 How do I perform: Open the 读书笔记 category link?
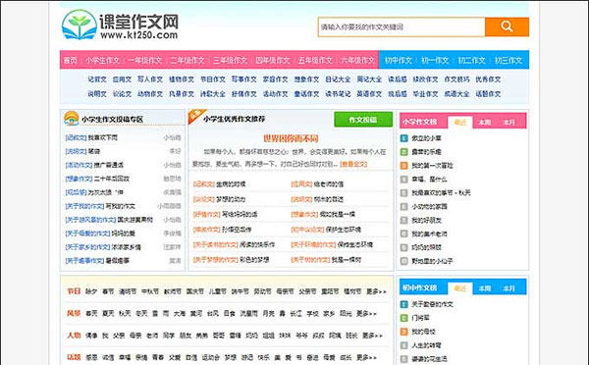(338, 94)
